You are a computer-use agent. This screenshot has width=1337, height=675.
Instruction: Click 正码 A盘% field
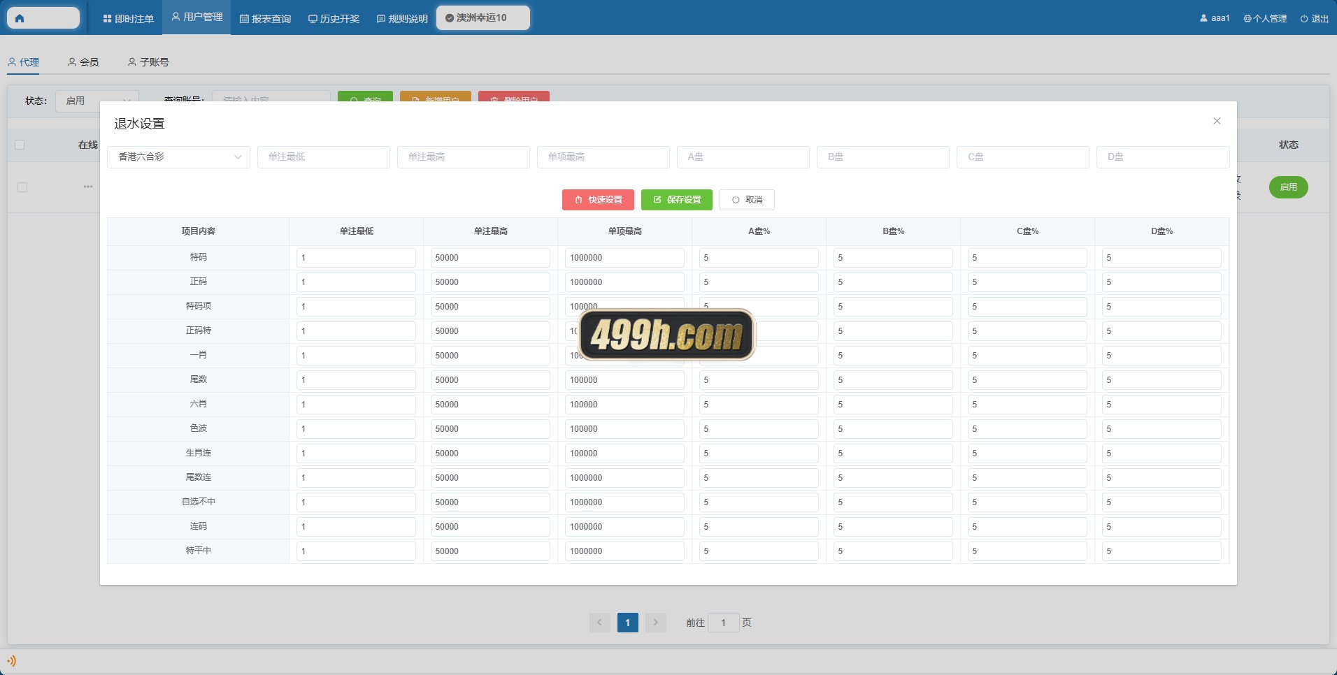[759, 282]
